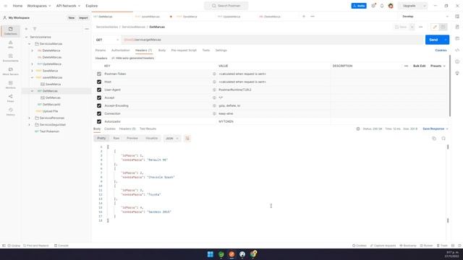The height and width of the screenshot is (260, 463).
Task: Open the Collections sidebar panel
Action: 11,30
